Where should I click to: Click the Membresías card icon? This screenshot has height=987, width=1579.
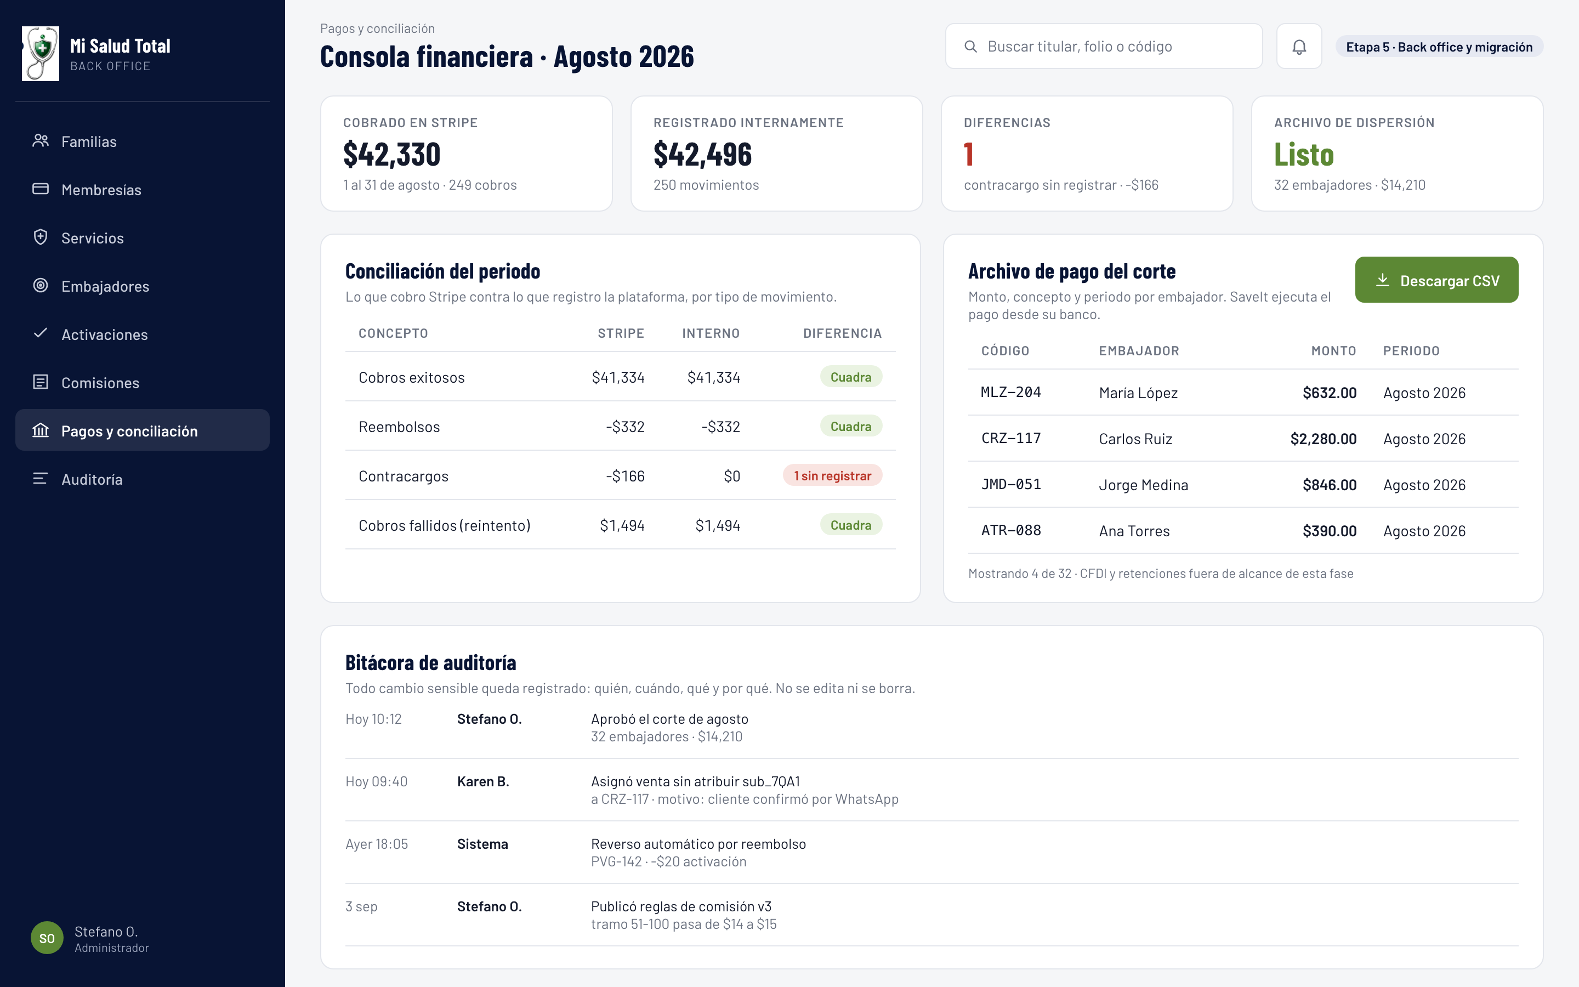[41, 189]
